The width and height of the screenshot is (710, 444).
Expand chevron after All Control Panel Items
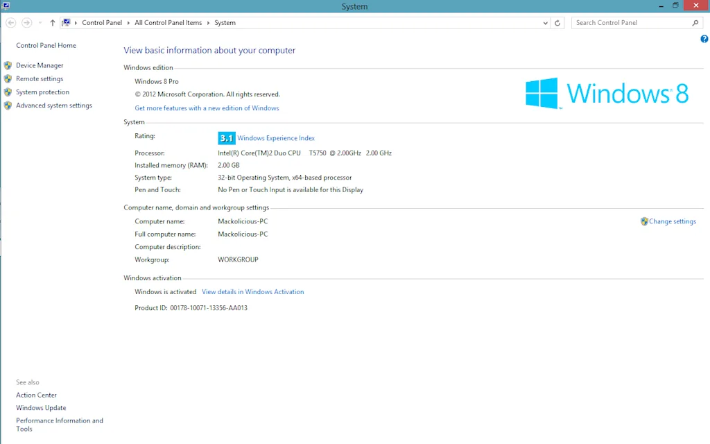coord(208,23)
